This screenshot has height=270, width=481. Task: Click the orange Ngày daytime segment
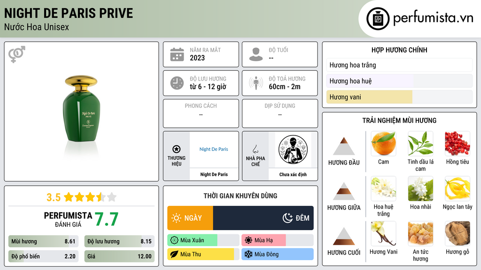click(x=190, y=218)
